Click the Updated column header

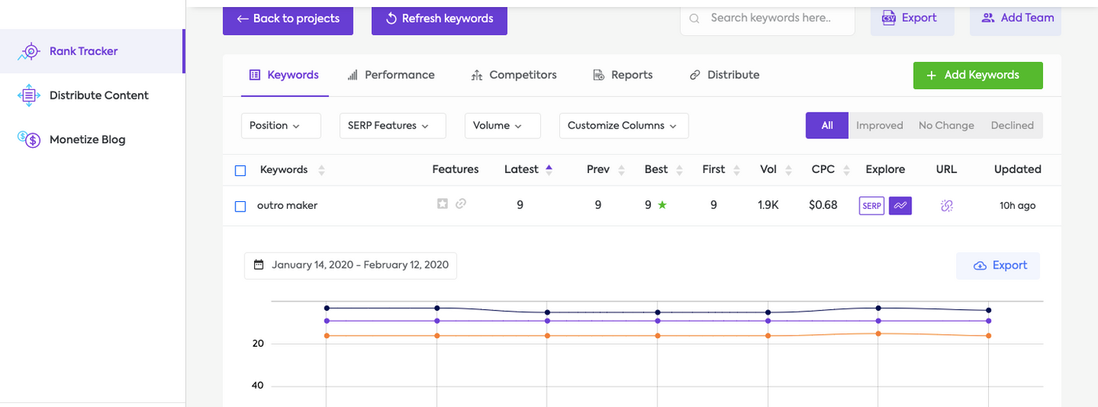point(1017,169)
